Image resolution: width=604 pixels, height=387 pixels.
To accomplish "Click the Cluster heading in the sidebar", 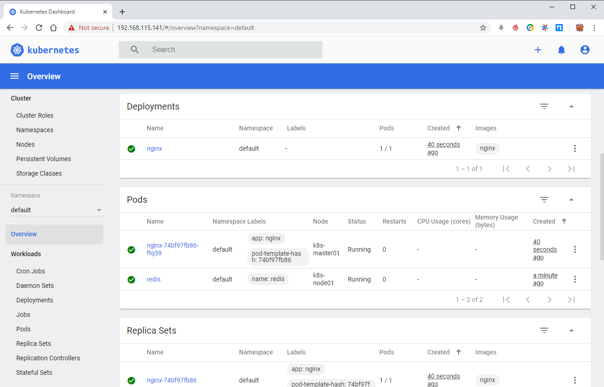I will (21, 98).
